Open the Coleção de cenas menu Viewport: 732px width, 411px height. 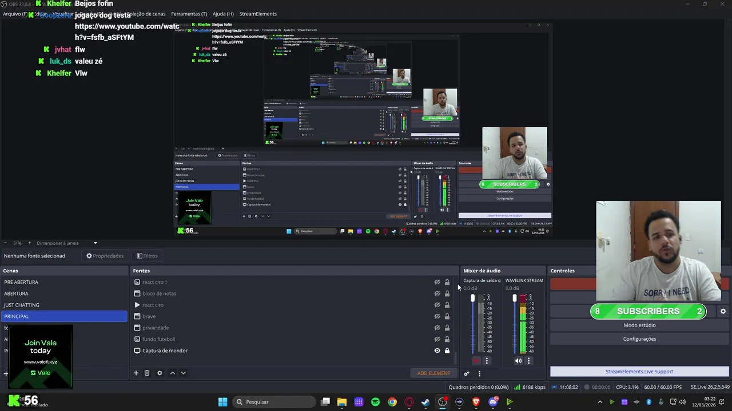146,14
